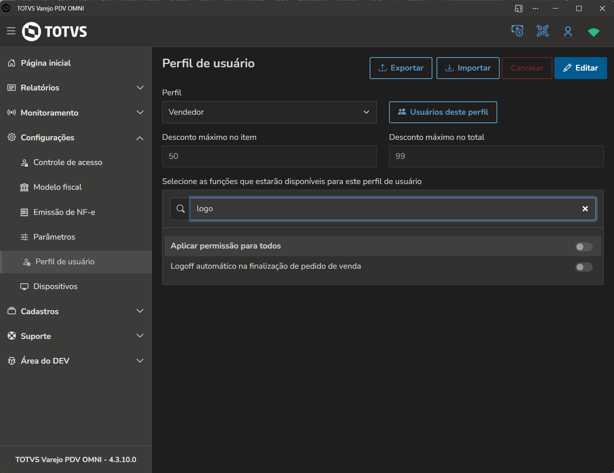Click the version text 'TOTVS Varejo PDV OMNI - 4.3.10.0'
Screen dimensions: 614x473
coord(76,460)
